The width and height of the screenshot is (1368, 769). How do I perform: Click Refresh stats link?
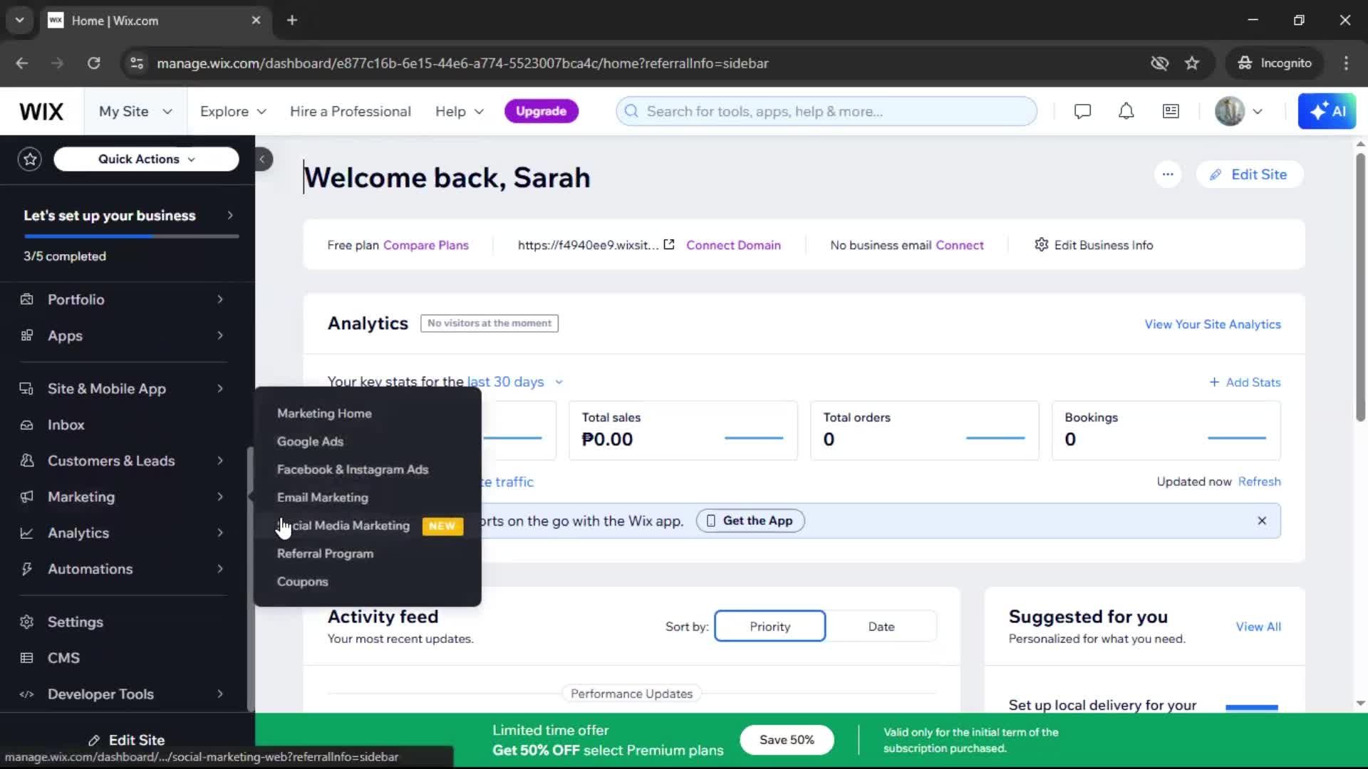[x=1259, y=481]
